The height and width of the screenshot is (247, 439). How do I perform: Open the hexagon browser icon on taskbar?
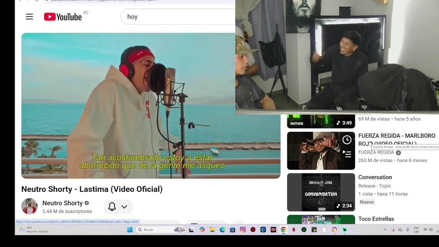point(334,230)
